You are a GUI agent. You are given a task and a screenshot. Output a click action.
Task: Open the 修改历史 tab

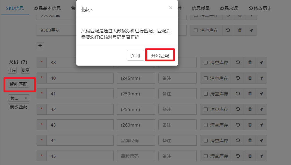[260, 8]
